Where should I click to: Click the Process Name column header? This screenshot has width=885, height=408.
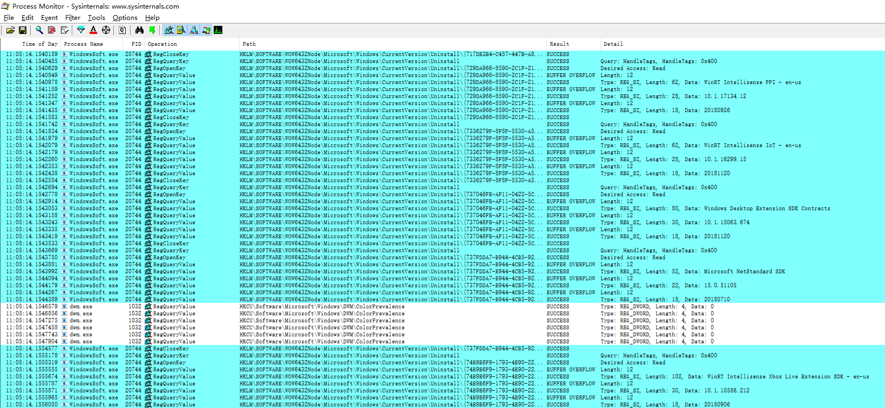pos(91,44)
